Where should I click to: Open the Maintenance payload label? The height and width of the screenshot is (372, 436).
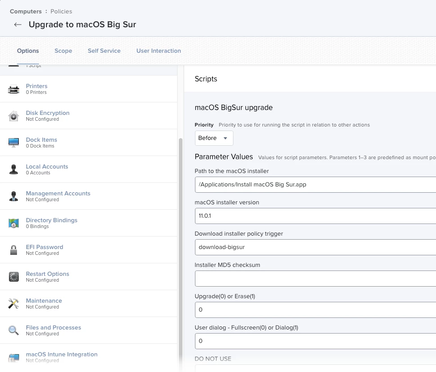[44, 301]
